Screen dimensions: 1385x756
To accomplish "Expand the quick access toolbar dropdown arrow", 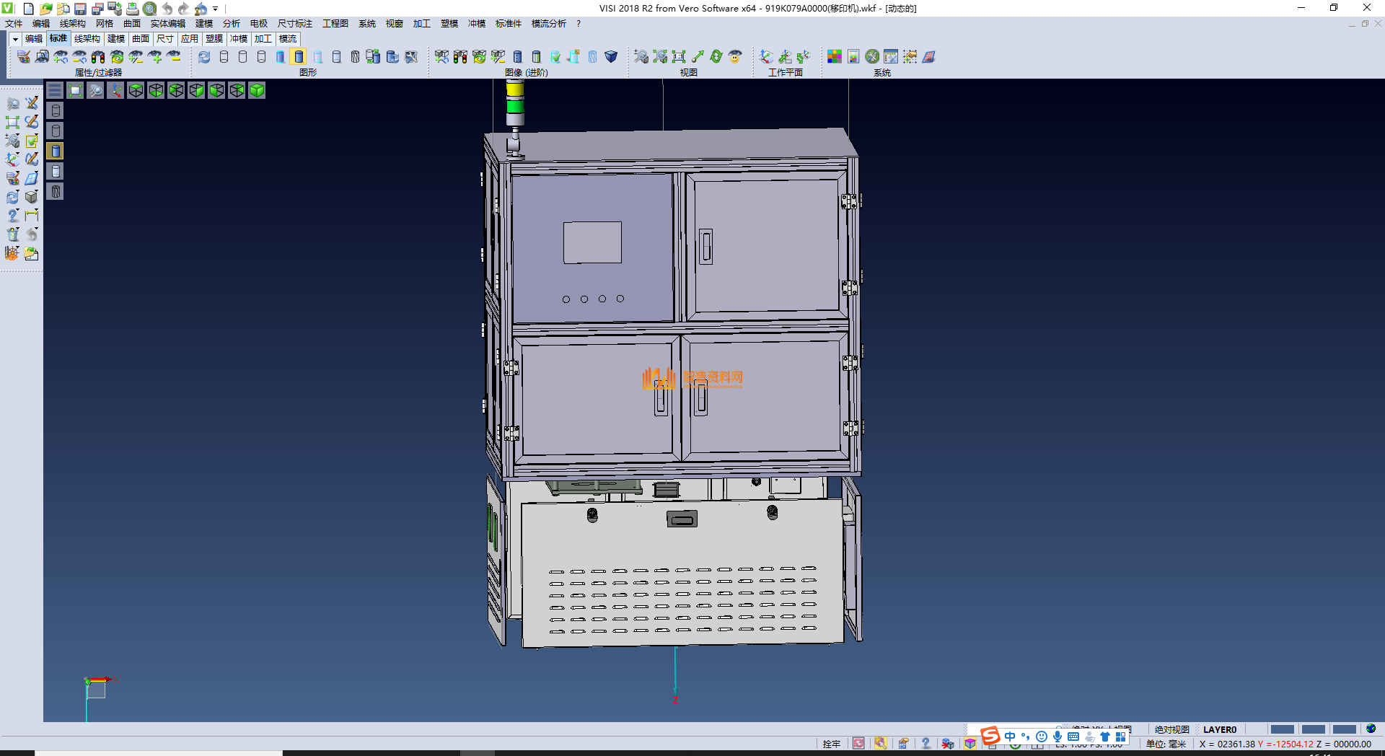I will coord(215,9).
